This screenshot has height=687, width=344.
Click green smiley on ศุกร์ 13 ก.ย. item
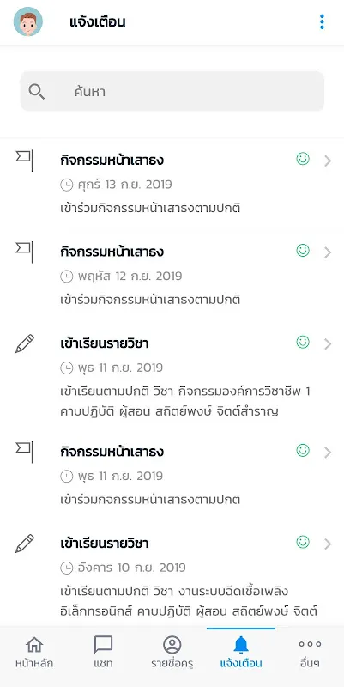(303, 159)
